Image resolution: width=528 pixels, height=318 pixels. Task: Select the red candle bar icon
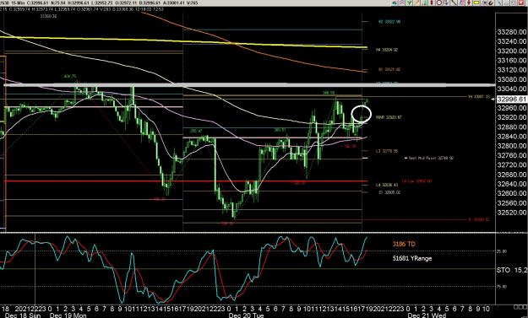tap(432, 3)
